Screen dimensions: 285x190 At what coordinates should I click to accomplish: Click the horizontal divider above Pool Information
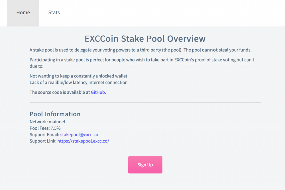pyautogui.click(x=145, y=102)
